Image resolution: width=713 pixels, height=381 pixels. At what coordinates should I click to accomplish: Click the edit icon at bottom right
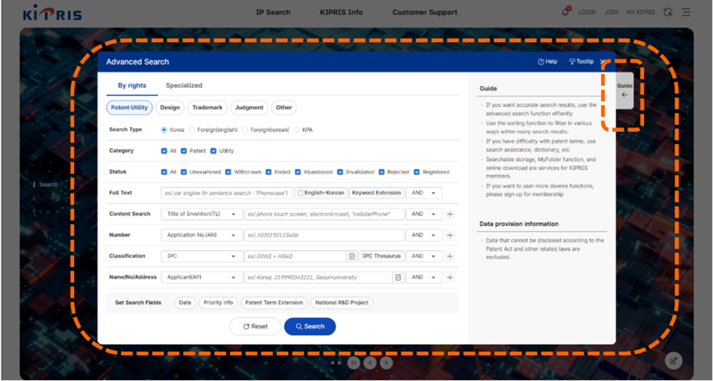(674, 360)
